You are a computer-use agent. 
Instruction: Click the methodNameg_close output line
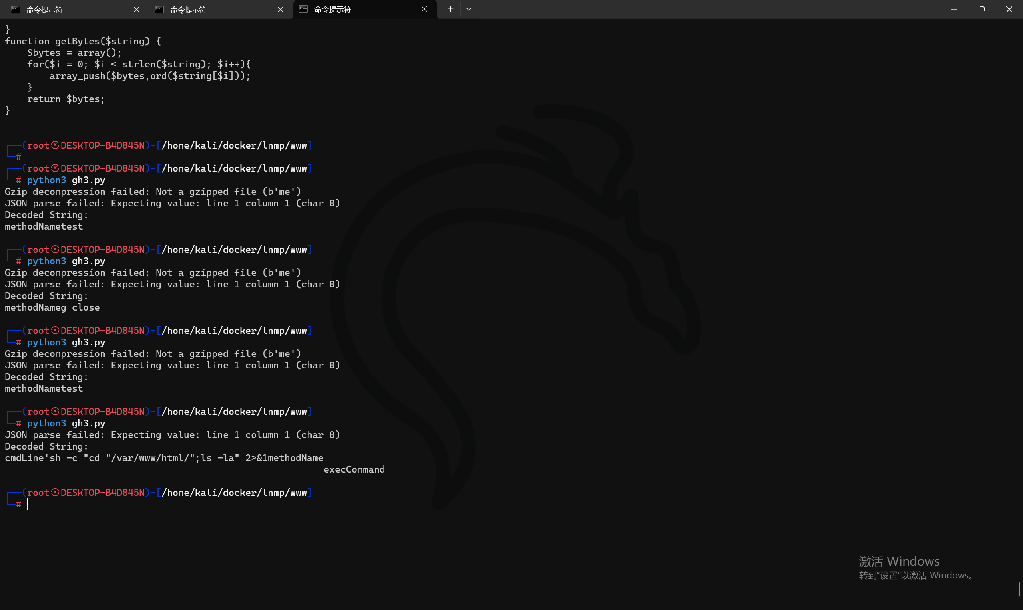point(52,307)
